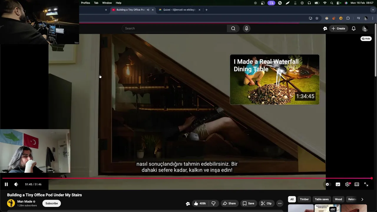Open YouTube notifications bell

coord(354,29)
